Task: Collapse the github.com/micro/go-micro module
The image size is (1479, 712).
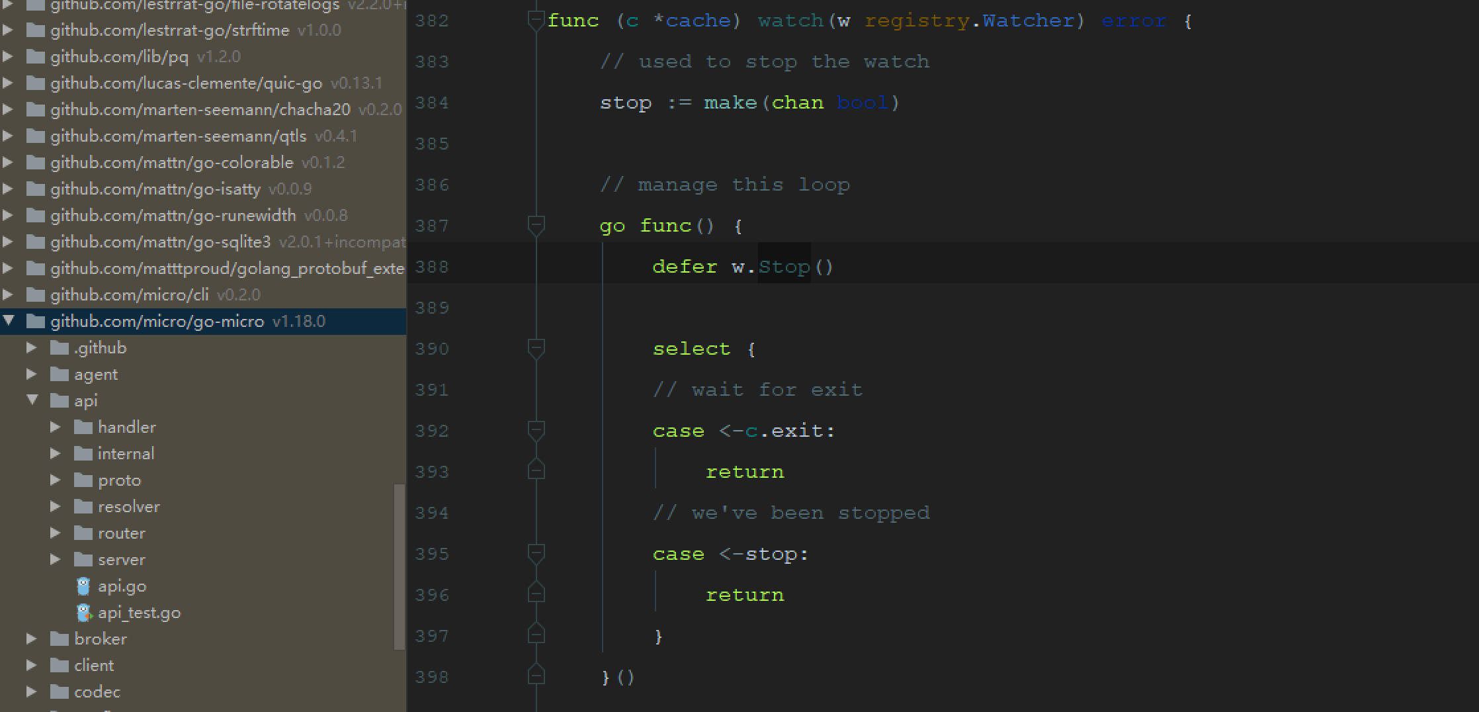Action: (x=8, y=321)
